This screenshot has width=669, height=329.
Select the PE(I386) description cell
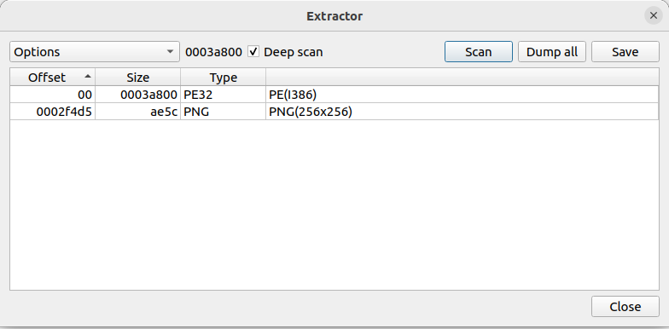point(462,95)
